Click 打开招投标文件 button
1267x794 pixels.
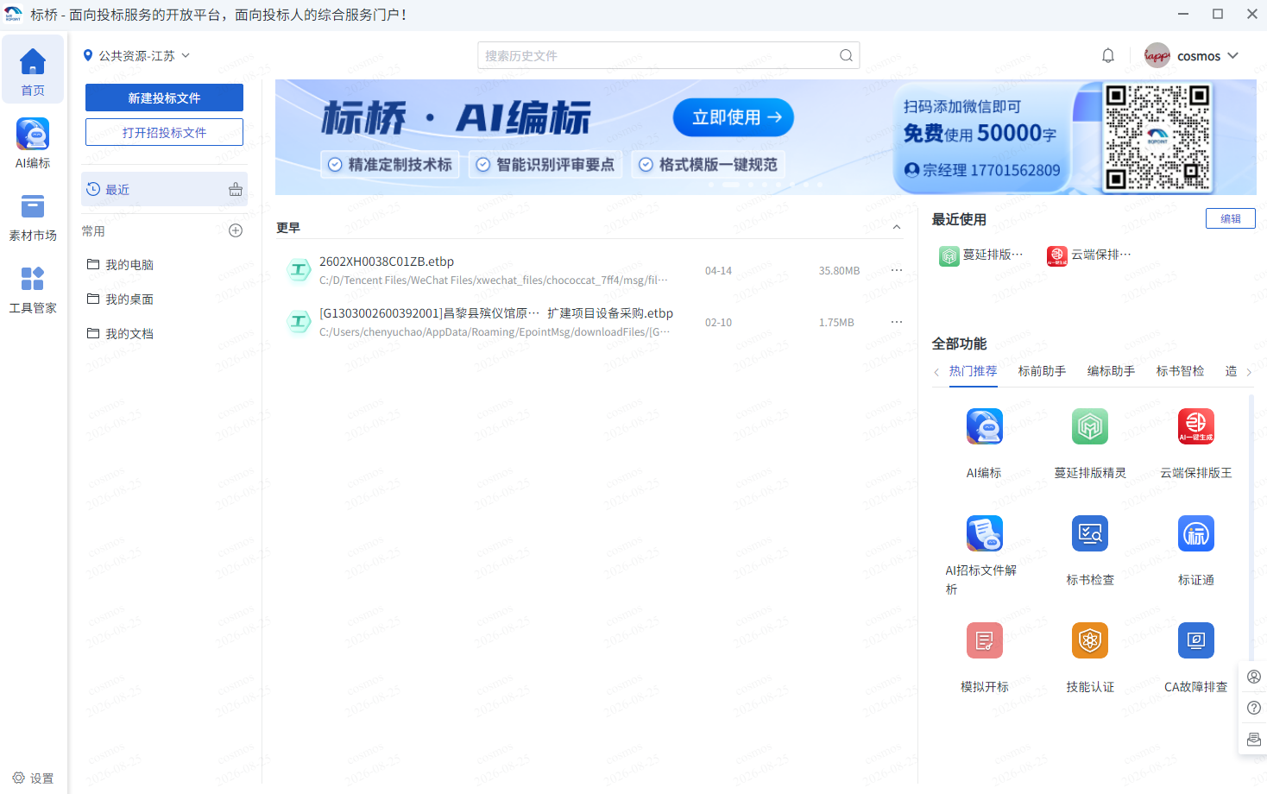click(164, 132)
